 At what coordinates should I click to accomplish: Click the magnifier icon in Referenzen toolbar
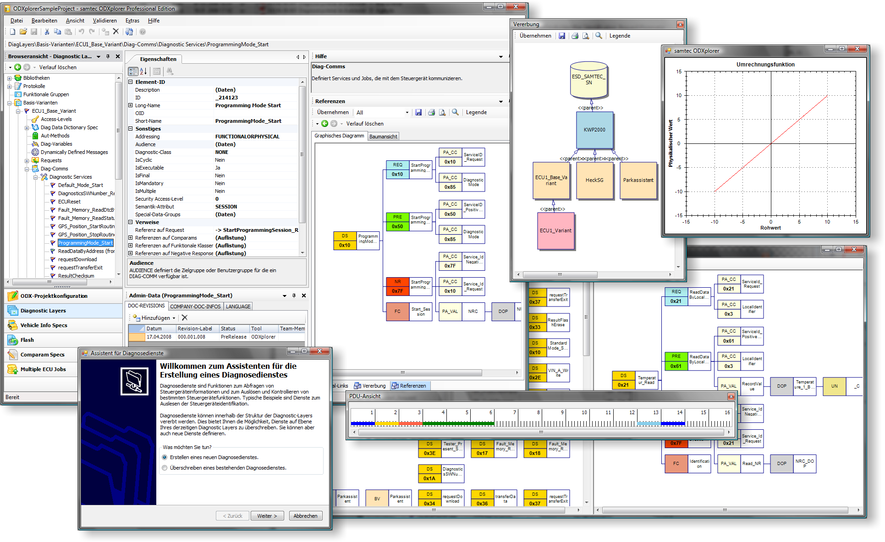[x=455, y=112]
